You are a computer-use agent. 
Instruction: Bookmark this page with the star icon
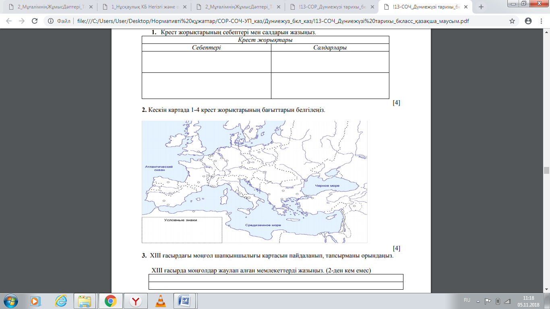click(x=512, y=21)
